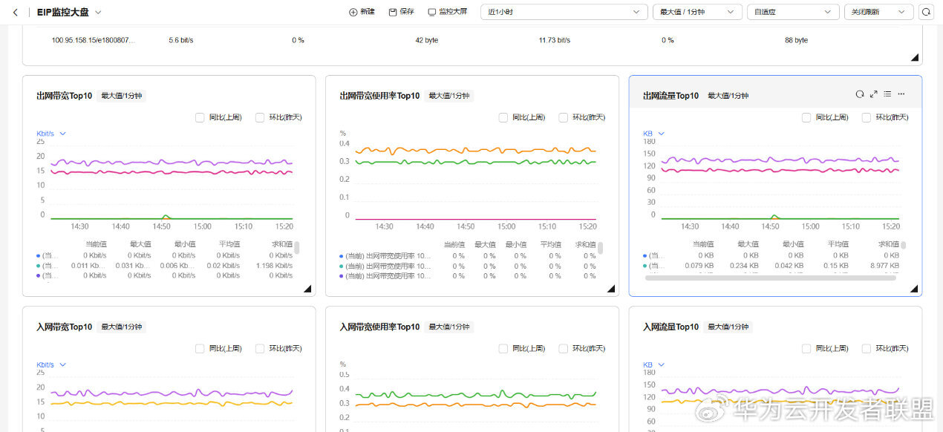Viewport: 943px width, 432px height.
Task: Click the resize handle of the top table panel
Action: click(x=914, y=57)
